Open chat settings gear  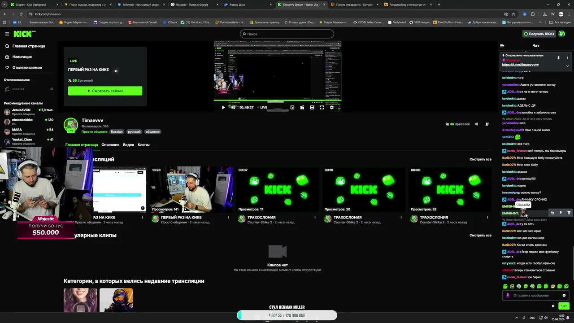pyautogui.click(x=553, y=306)
